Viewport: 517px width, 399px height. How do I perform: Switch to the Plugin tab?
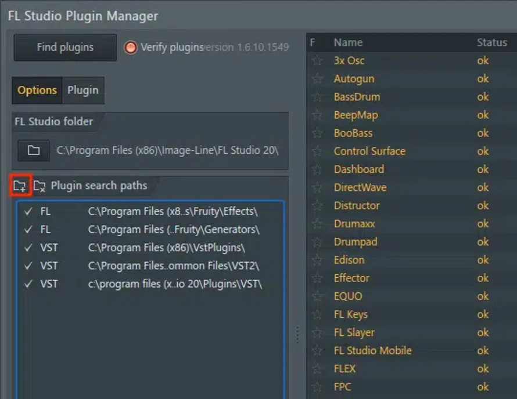point(83,90)
